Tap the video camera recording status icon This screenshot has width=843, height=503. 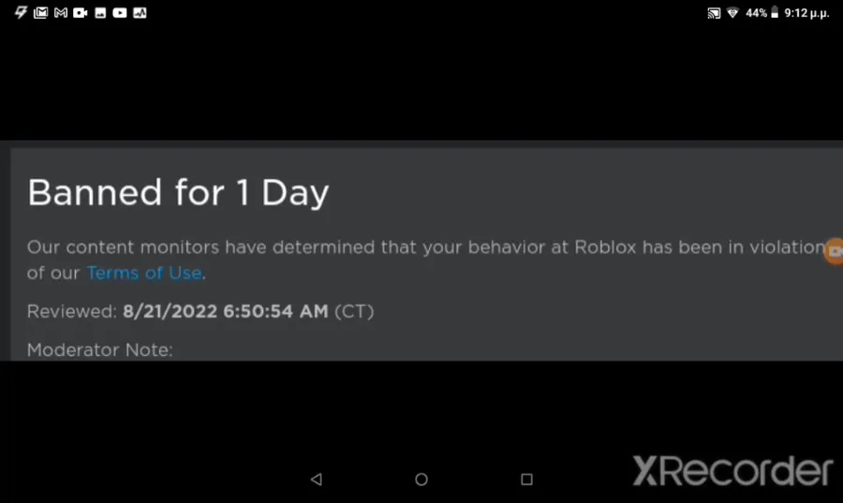(x=81, y=12)
